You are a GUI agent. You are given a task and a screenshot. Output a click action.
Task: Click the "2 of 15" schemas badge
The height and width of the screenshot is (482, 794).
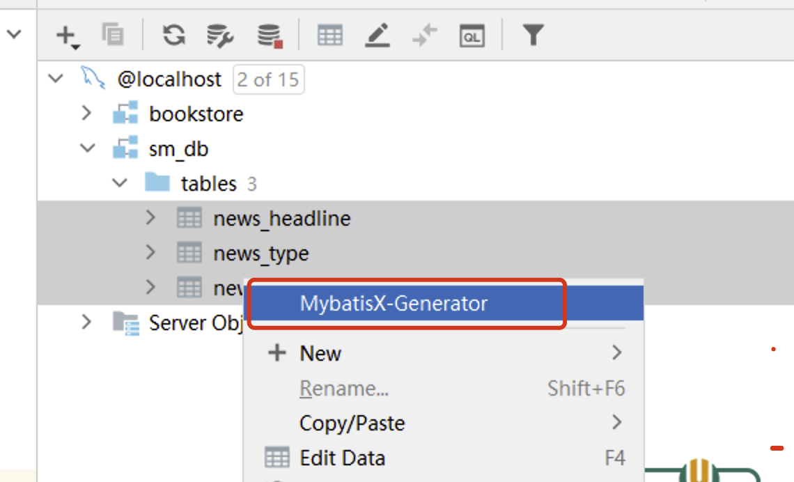pos(268,79)
